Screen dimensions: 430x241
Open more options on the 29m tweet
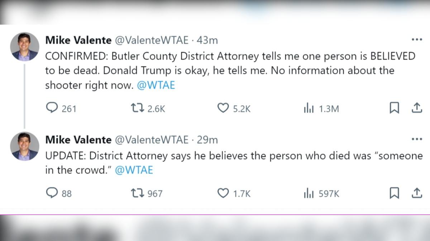pos(417,139)
